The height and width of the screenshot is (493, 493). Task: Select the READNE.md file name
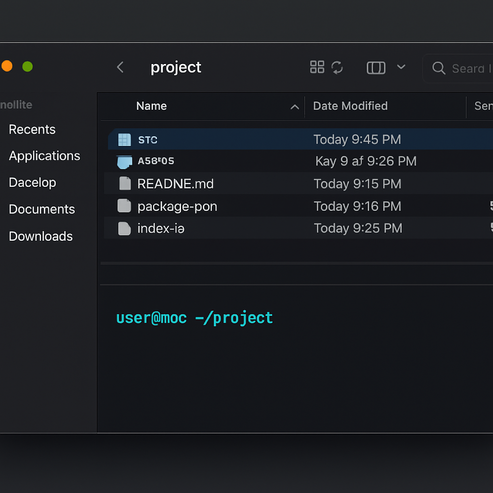pyautogui.click(x=175, y=184)
